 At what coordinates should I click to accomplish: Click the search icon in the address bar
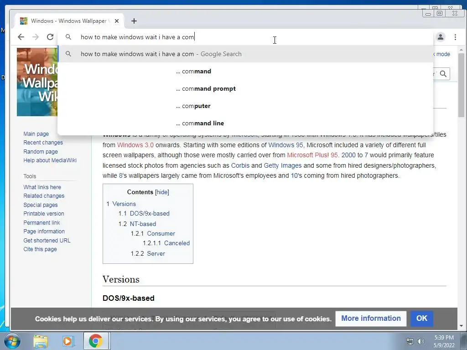(x=68, y=37)
